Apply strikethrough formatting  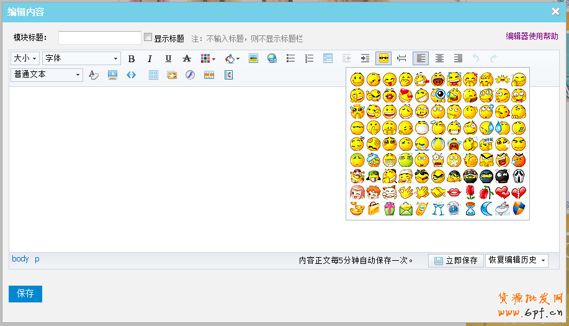tap(187, 58)
